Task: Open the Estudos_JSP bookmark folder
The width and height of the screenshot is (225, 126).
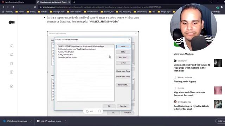Action: point(107,12)
